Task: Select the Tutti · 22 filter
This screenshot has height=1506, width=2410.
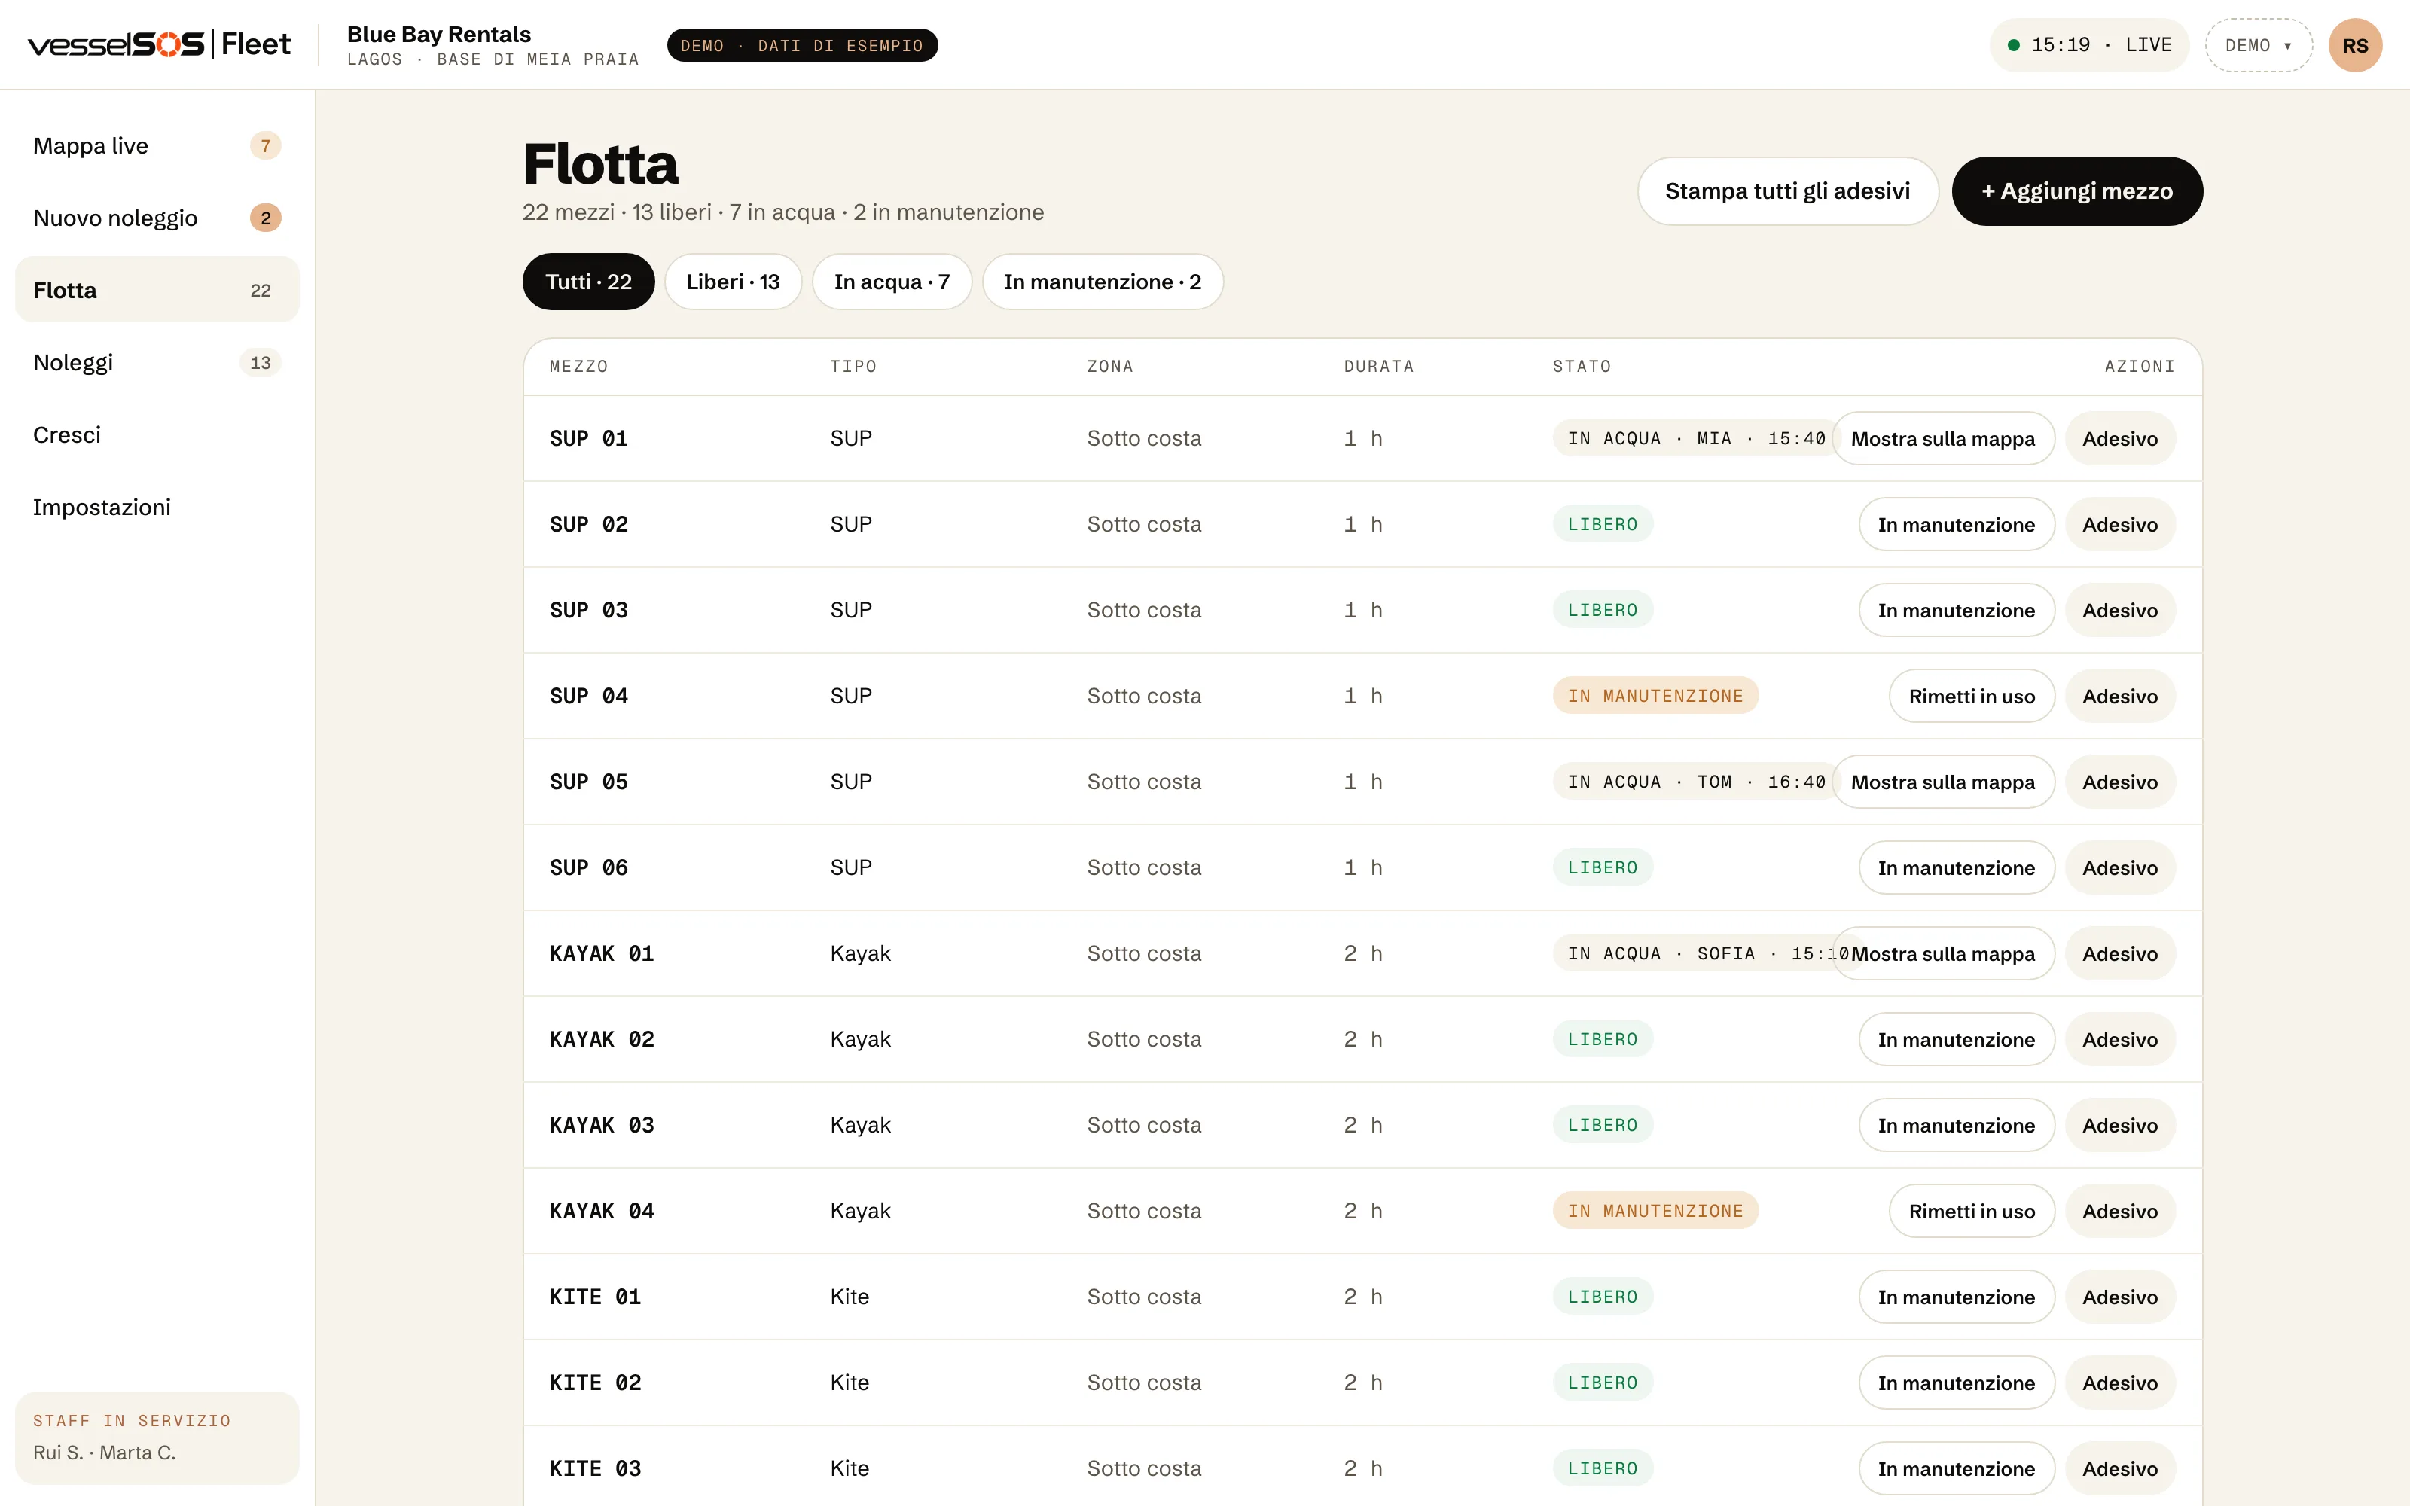Action: (588, 282)
